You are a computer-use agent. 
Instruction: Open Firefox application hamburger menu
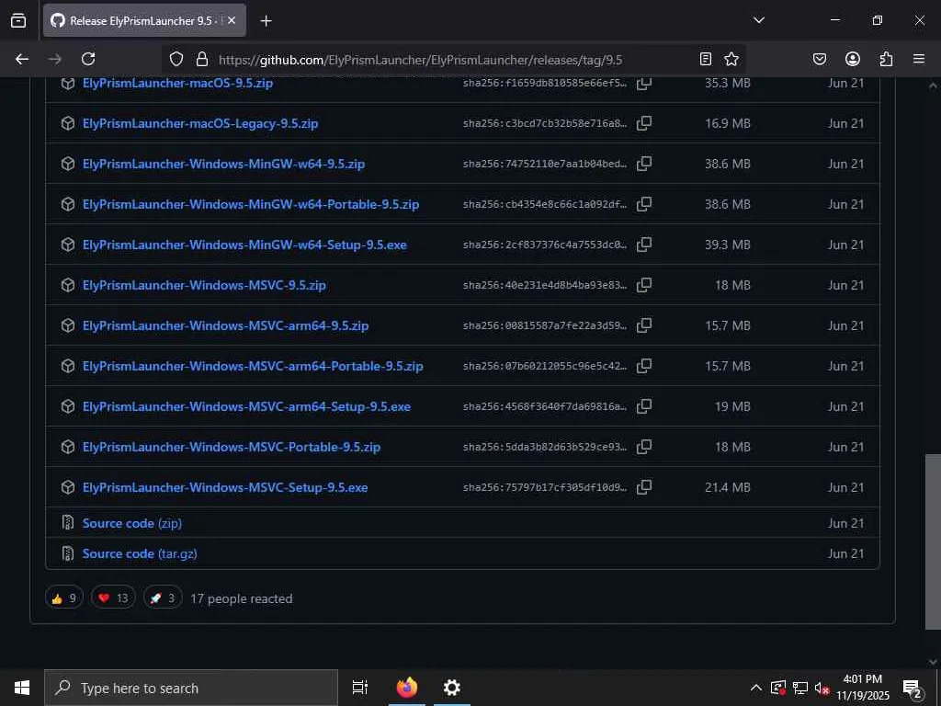coord(919,59)
